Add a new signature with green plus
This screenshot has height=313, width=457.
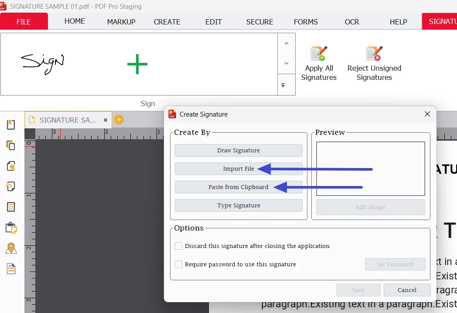[137, 64]
